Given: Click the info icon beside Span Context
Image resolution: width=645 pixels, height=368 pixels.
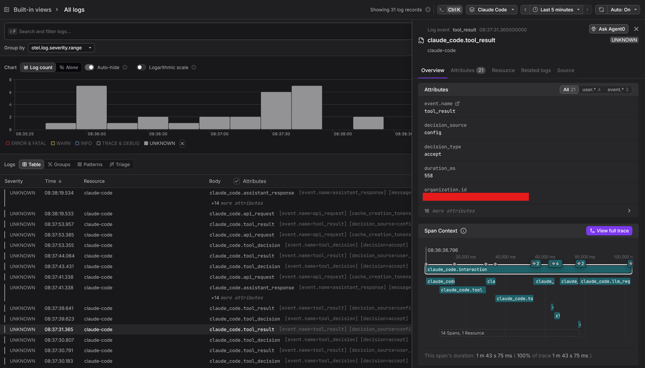Looking at the screenshot, I should pos(463,231).
